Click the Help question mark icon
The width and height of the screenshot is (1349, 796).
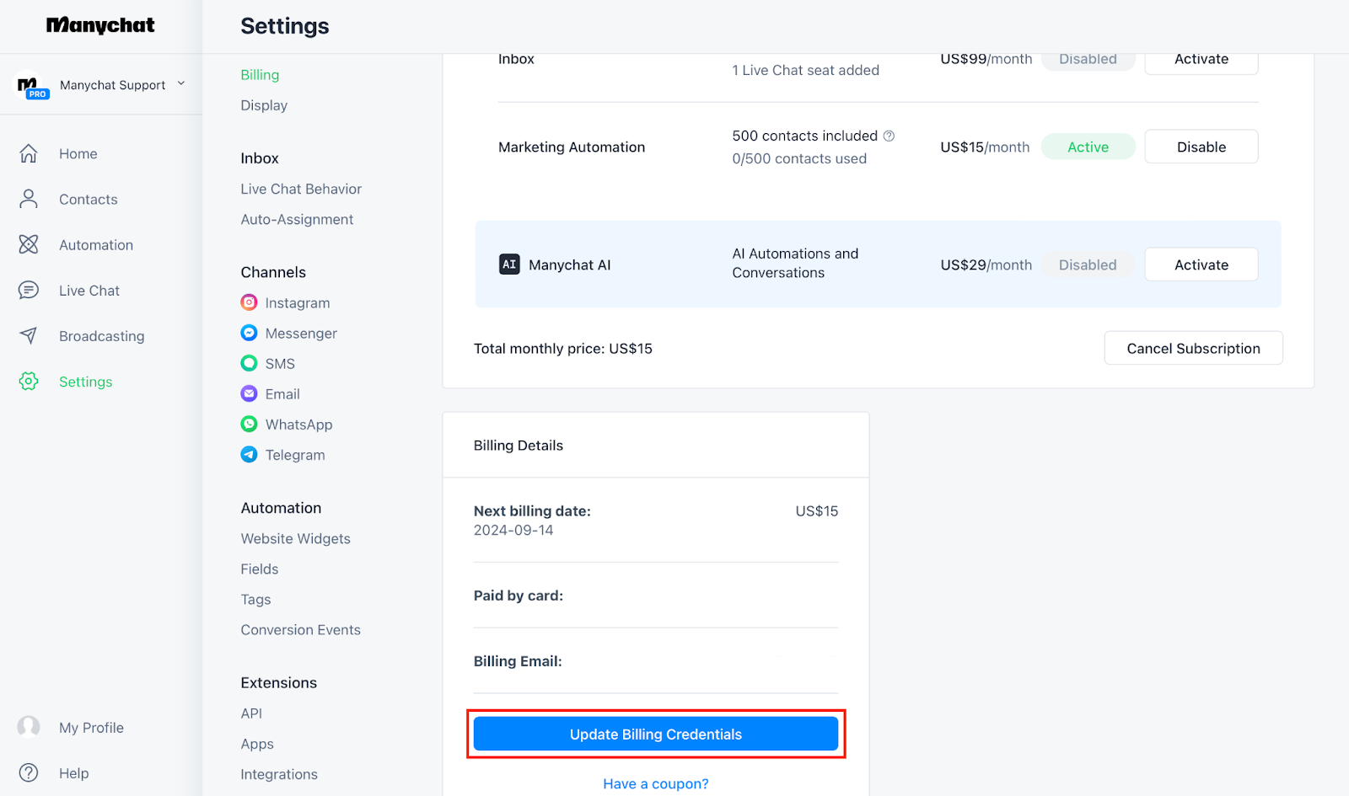29,772
